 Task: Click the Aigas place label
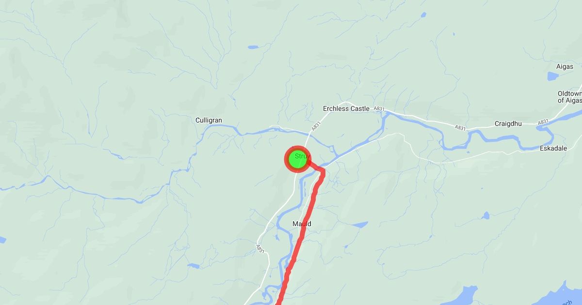click(565, 66)
